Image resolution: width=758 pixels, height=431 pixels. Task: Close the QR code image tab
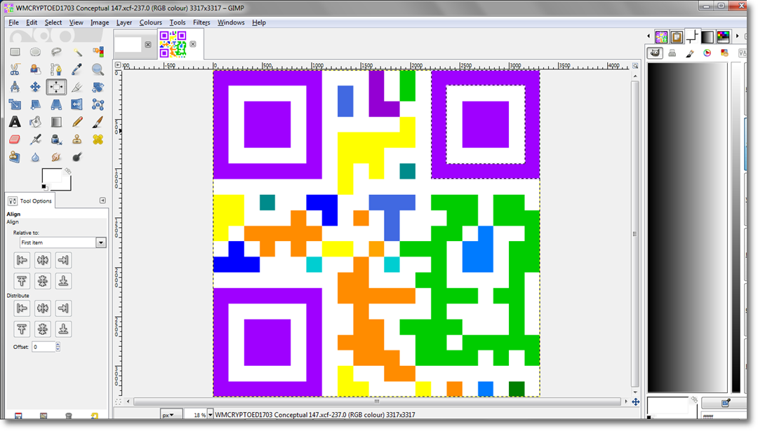pyautogui.click(x=193, y=44)
